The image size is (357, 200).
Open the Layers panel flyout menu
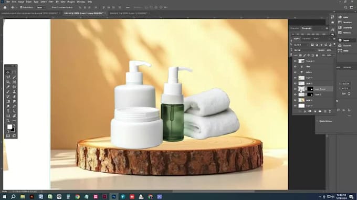(x=334, y=39)
